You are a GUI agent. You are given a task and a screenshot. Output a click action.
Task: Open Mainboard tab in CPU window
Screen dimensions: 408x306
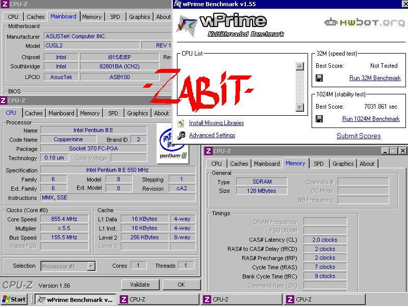pyautogui.click(x=61, y=113)
